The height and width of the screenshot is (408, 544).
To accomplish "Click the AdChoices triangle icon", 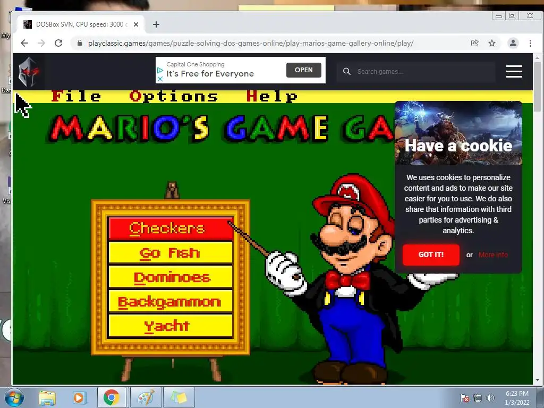I will [x=160, y=71].
